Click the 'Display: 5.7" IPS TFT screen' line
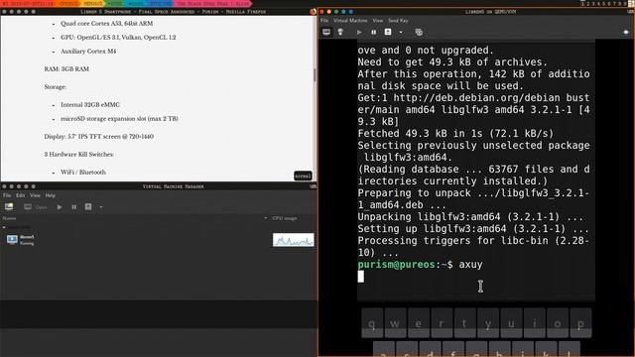635x357 pixels. pyautogui.click(x=99, y=137)
